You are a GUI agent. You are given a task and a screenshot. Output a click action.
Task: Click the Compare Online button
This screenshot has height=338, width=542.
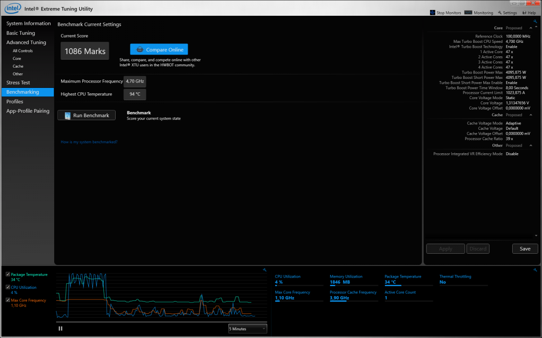[x=159, y=50]
